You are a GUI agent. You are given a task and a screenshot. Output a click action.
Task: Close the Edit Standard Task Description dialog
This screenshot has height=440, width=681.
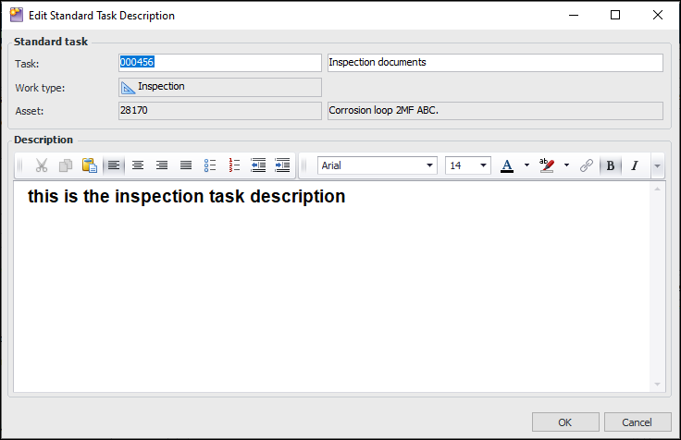658,15
